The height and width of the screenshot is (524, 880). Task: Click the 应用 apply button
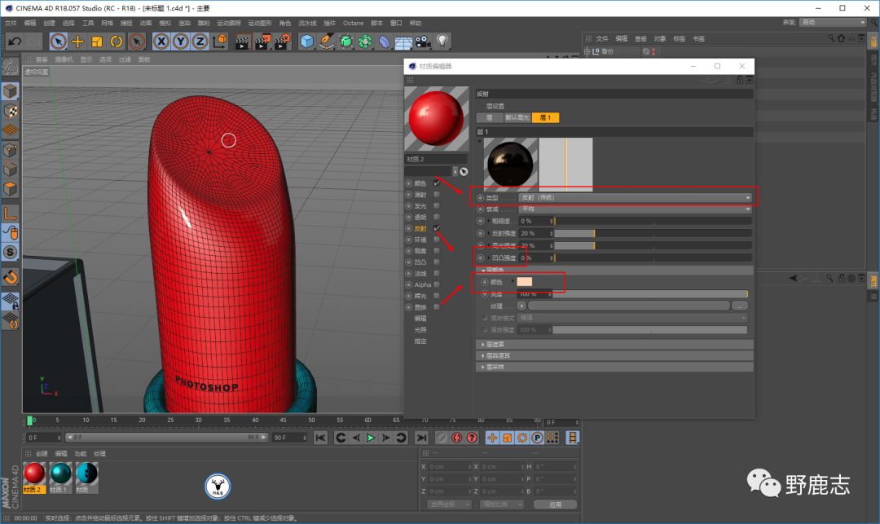coord(555,504)
